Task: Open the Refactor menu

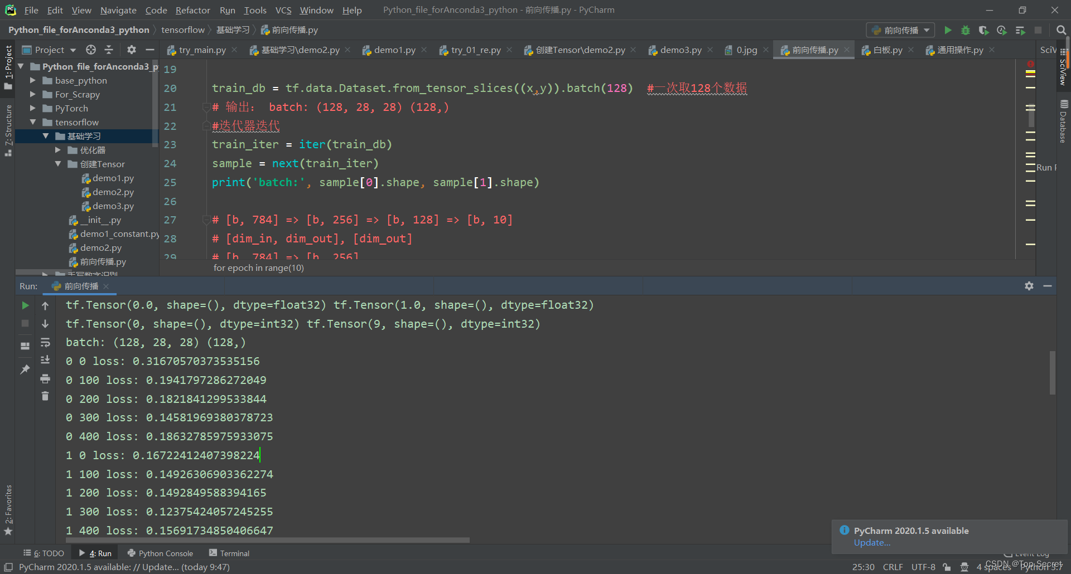Action: [x=192, y=10]
